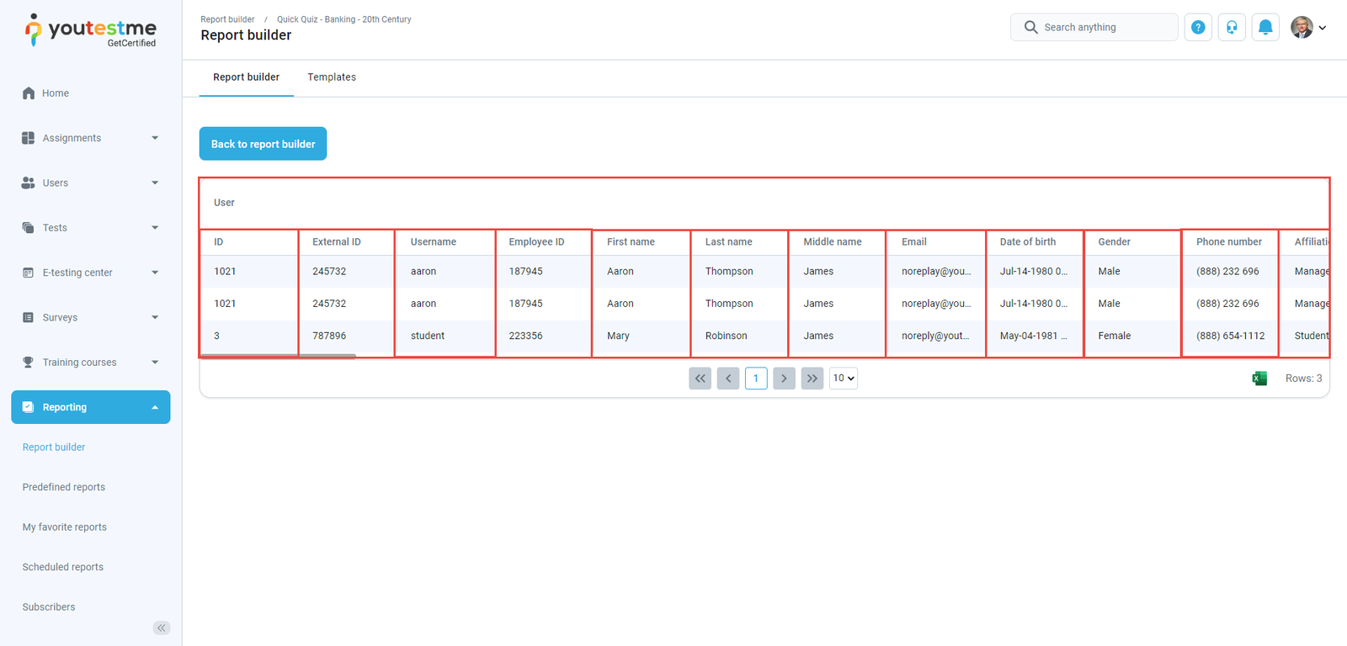Click Back to report builder button
Image resolution: width=1347 pixels, height=646 pixels.
pyautogui.click(x=263, y=144)
